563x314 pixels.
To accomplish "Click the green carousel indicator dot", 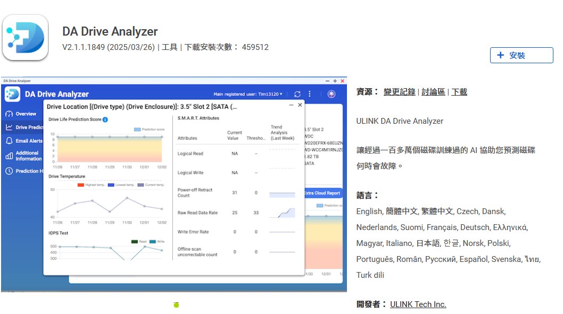I will coord(176,304).
